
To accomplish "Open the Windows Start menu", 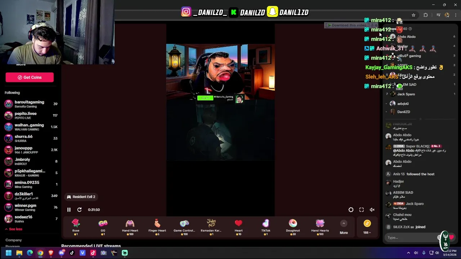I will pos(9,253).
